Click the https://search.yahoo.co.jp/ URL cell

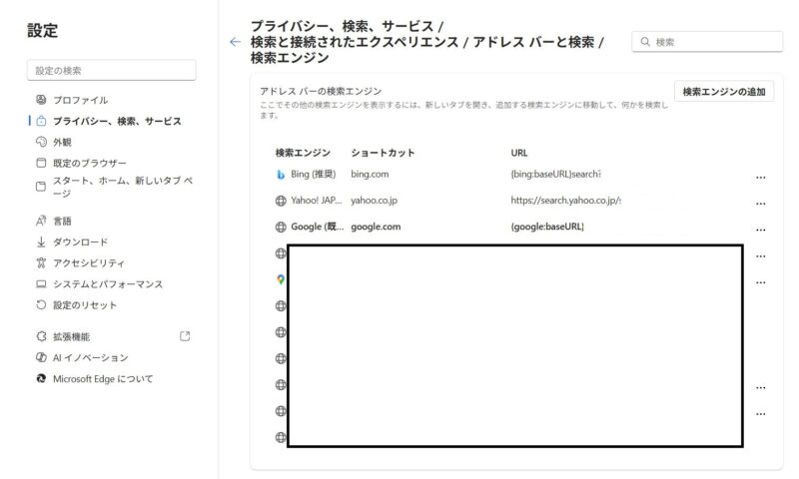click(x=565, y=201)
